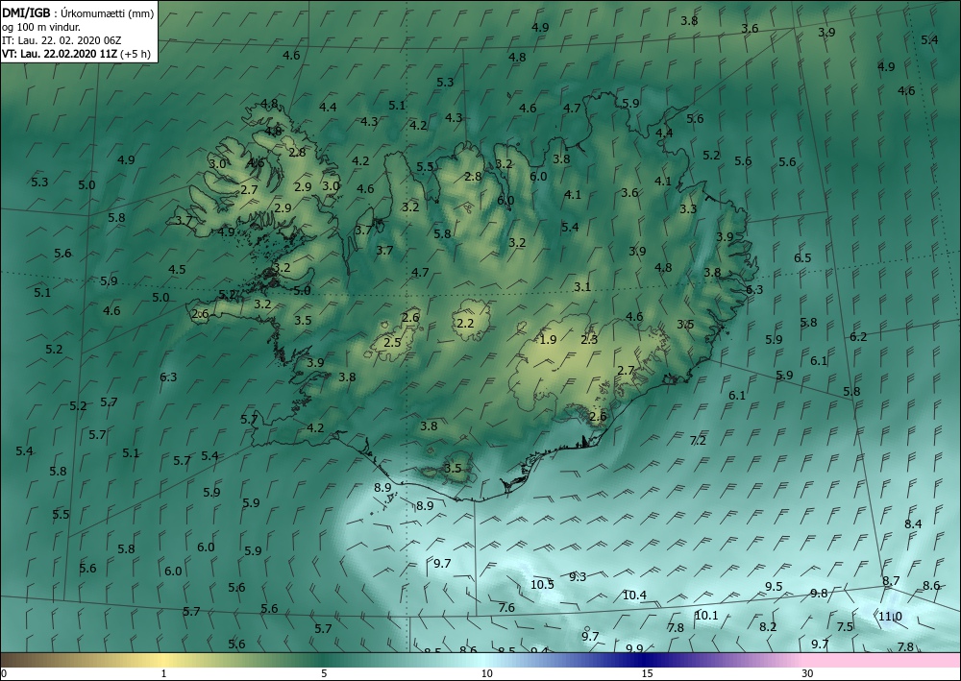
Task: Click the '5' tick on the color scale
Action: (x=324, y=673)
